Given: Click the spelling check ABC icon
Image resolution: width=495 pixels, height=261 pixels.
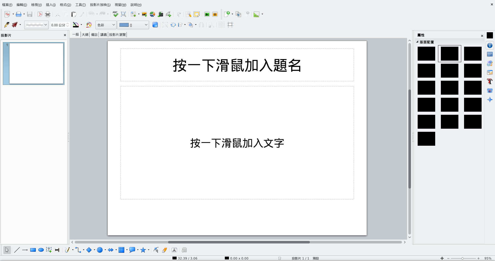Looking at the screenshot, I should (115, 14).
